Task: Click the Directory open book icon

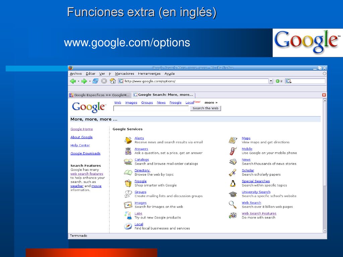Action: (128, 173)
